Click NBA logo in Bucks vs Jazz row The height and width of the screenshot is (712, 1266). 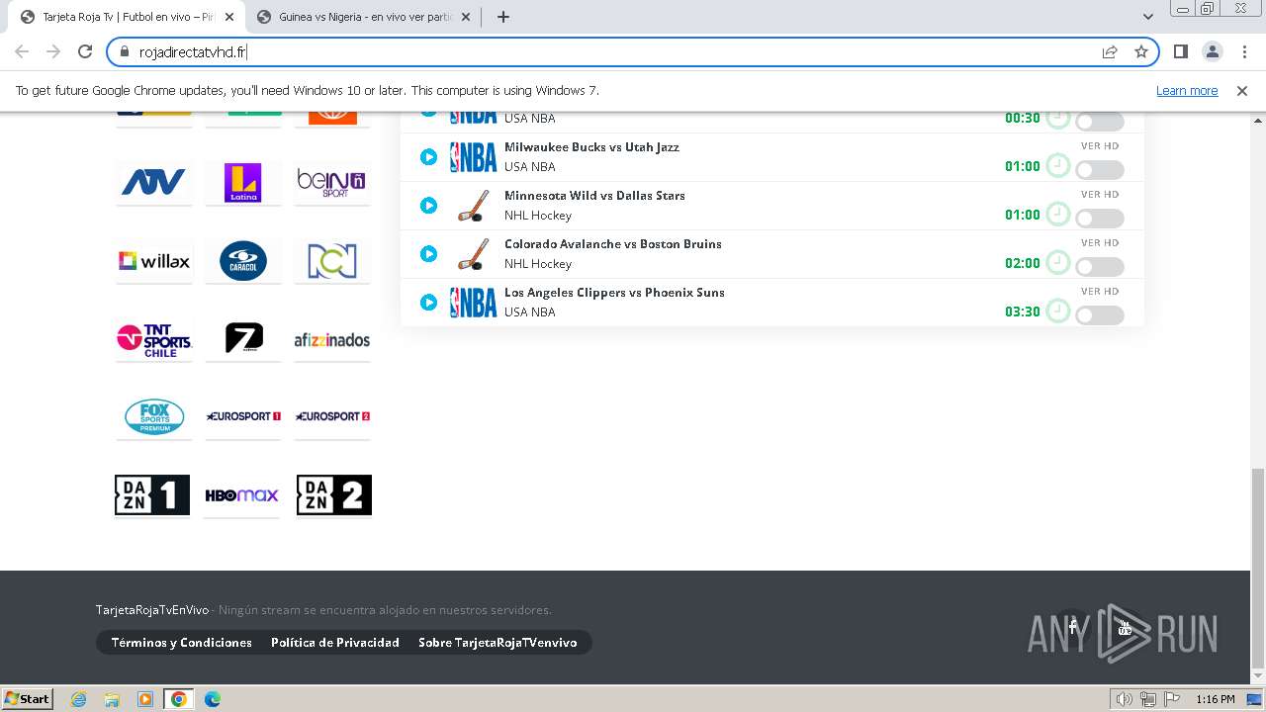coord(474,157)
